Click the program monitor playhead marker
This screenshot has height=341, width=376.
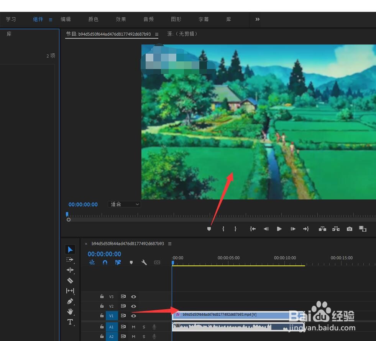pos(67,214)
